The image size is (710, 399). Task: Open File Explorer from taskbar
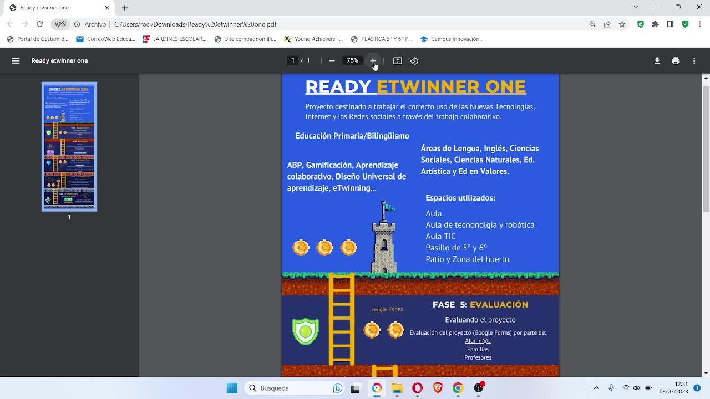click(x=397, y=388)
